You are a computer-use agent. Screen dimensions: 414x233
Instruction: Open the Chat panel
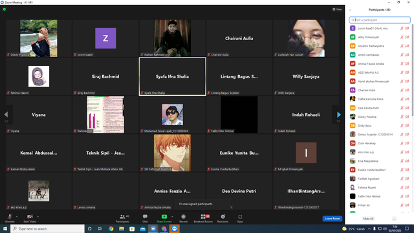point(145,218)
